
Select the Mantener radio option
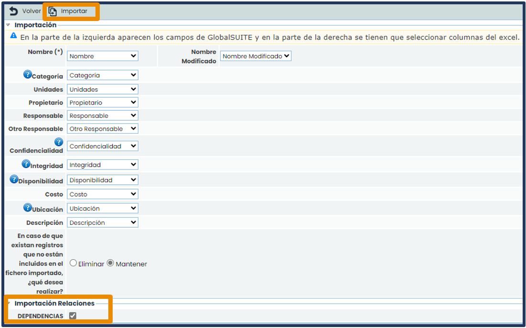tap(110, 263)
